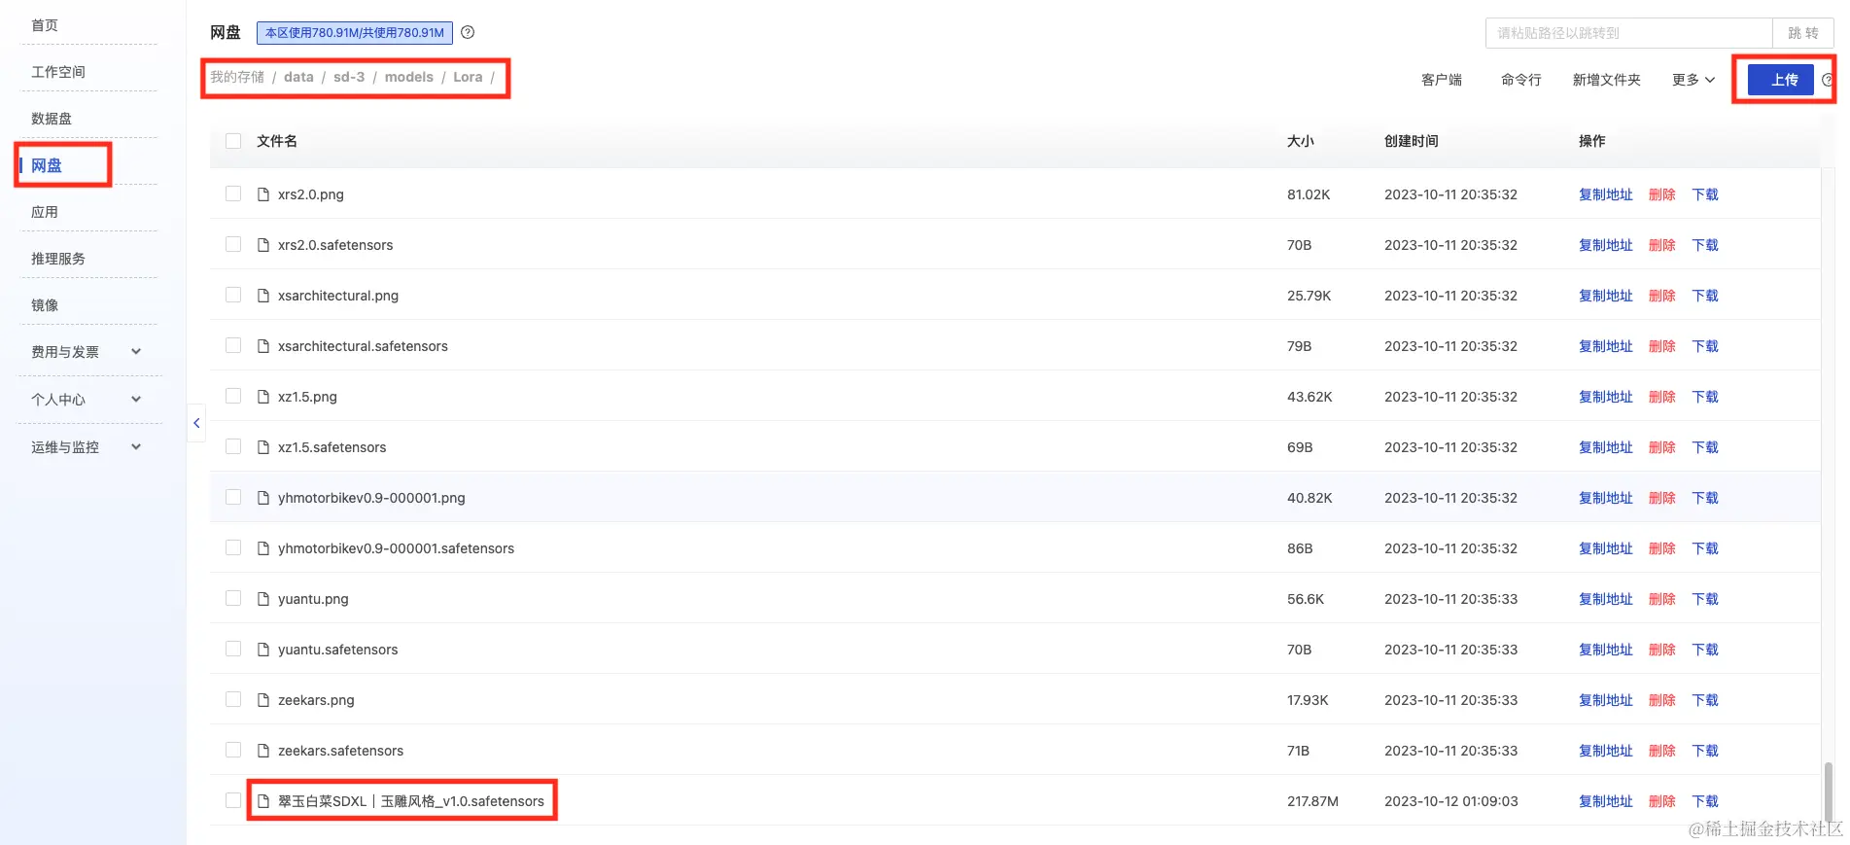Select checkbox for xsarchitectural.png

[233, 295]
